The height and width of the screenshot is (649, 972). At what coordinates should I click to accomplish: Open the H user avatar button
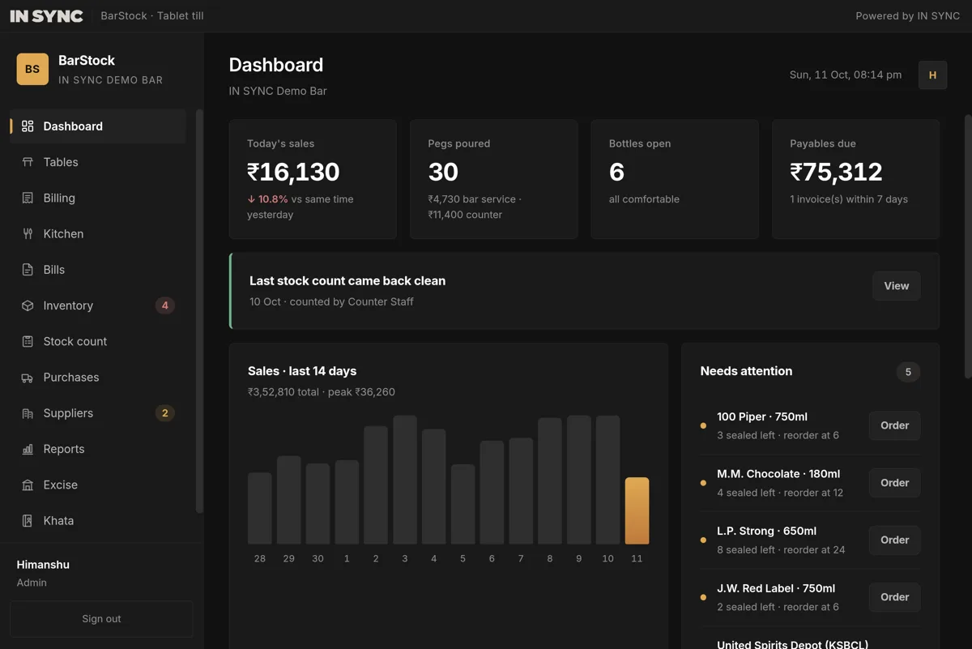(x=932, y=75)
